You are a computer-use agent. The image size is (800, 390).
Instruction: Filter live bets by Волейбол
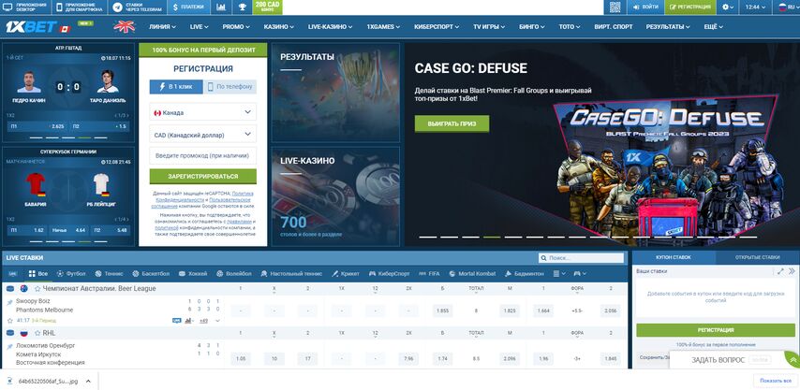point(233,273)
